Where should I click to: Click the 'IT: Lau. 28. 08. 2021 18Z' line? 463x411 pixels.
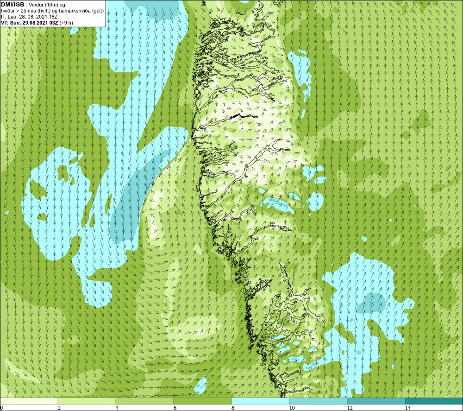tap(29, 17)
